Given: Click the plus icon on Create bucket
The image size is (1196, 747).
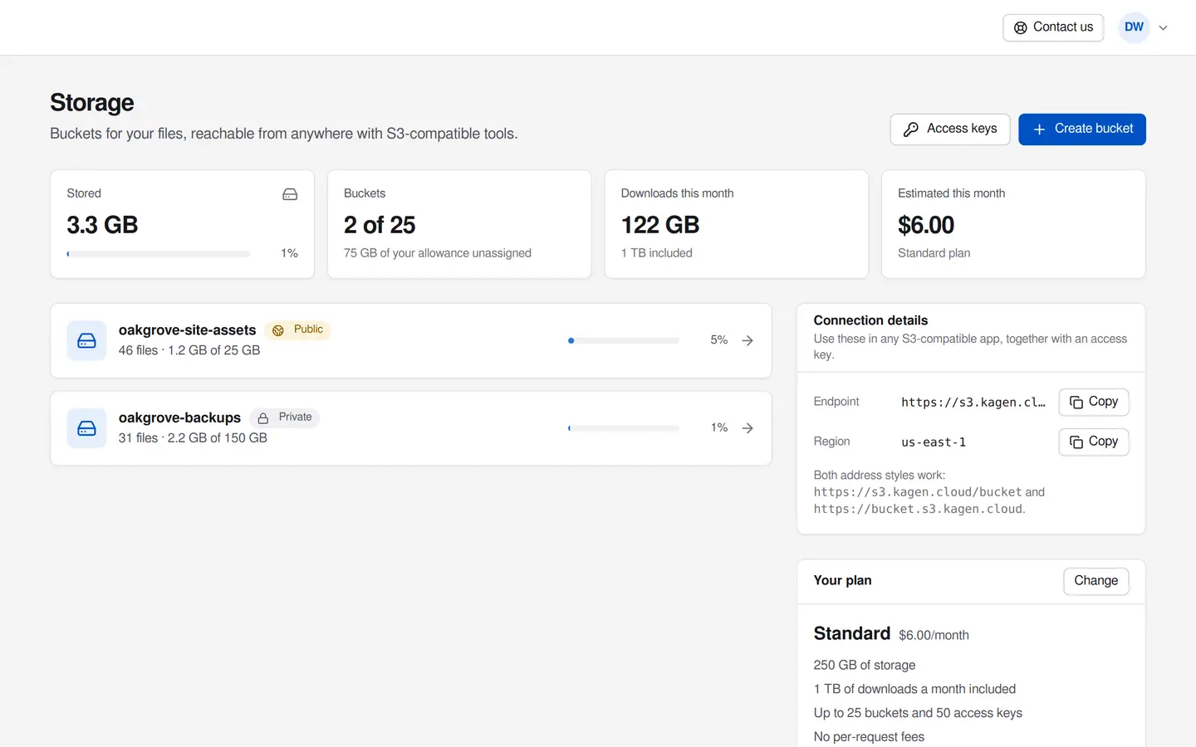Looking at the screenshot, I should coord(1039,129).
